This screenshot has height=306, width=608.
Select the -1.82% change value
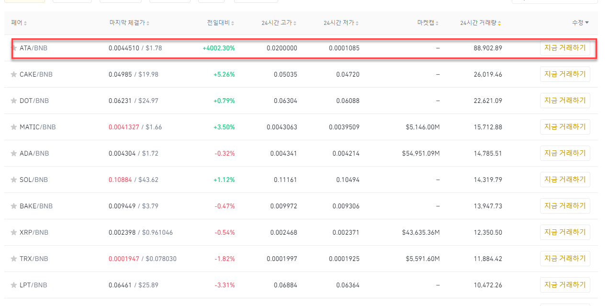[x=225, y=259]
